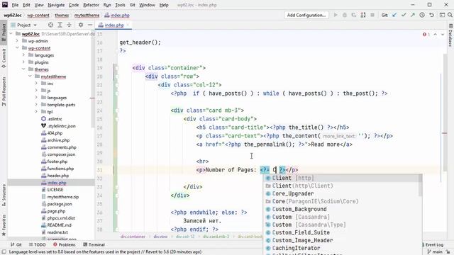The height and width of the screenshot is (255, 454).
Task: Collapse the wp-content folder
Action: (17, 48)
